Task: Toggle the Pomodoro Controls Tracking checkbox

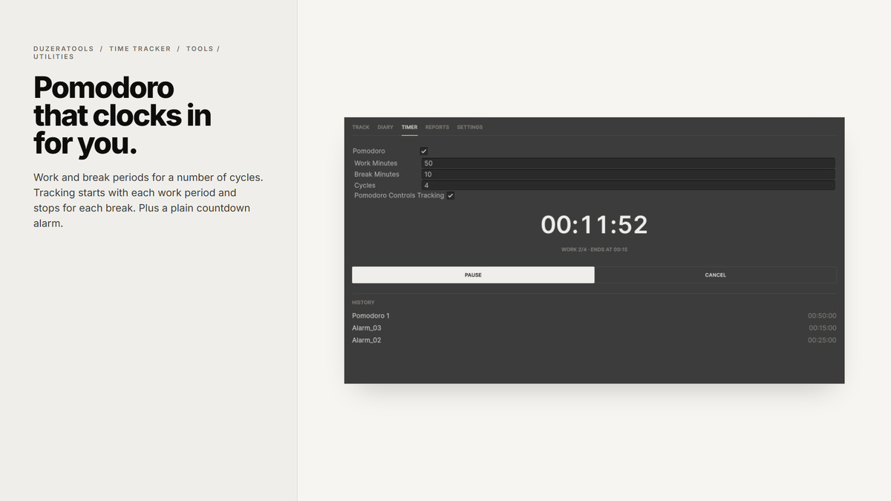Action: pyautogui.click(x=451, y=195)
